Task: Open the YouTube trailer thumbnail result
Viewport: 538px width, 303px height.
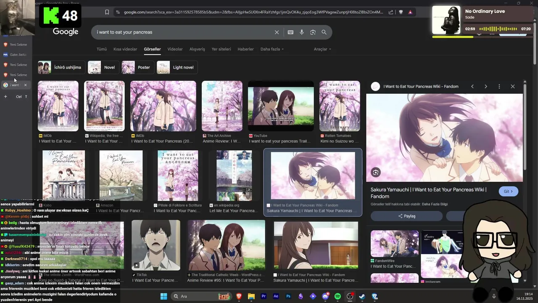Action: pyautogui.click(x=281, y=106)
